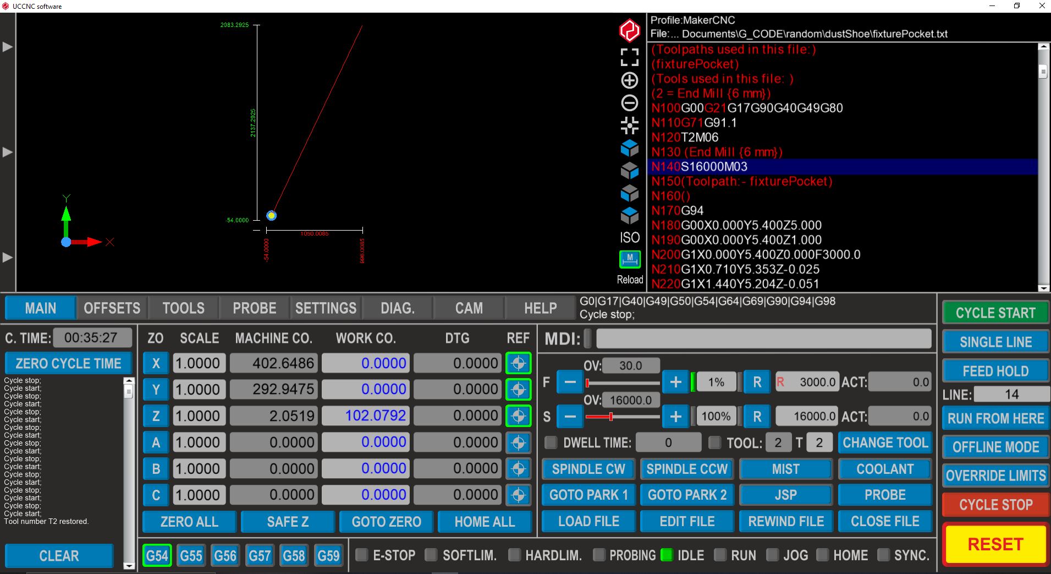Expand the middle left side panel arrow
The width and height of the screenshot is (1051, 574).
tap(8, 152)
